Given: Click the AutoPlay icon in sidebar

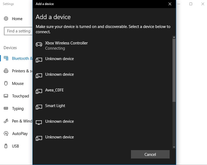Looking at the screenshot, I should 6,134.
